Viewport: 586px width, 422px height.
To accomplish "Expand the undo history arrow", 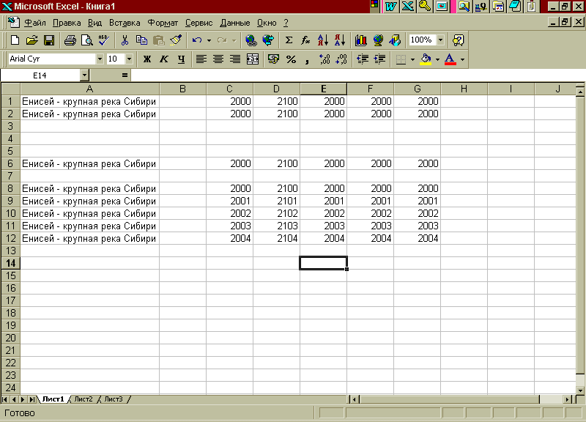I will [209, 40].
